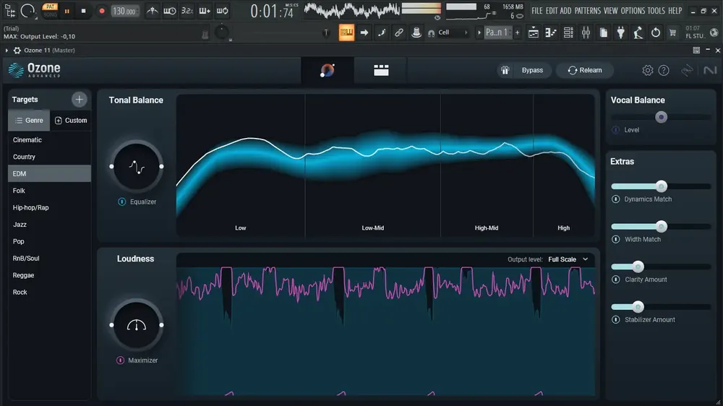Enable overdub recording icon
This screenshot has height=406, width=723.
[205, 11]
